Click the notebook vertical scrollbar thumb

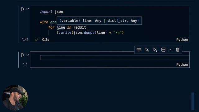[x=193, y=101]
